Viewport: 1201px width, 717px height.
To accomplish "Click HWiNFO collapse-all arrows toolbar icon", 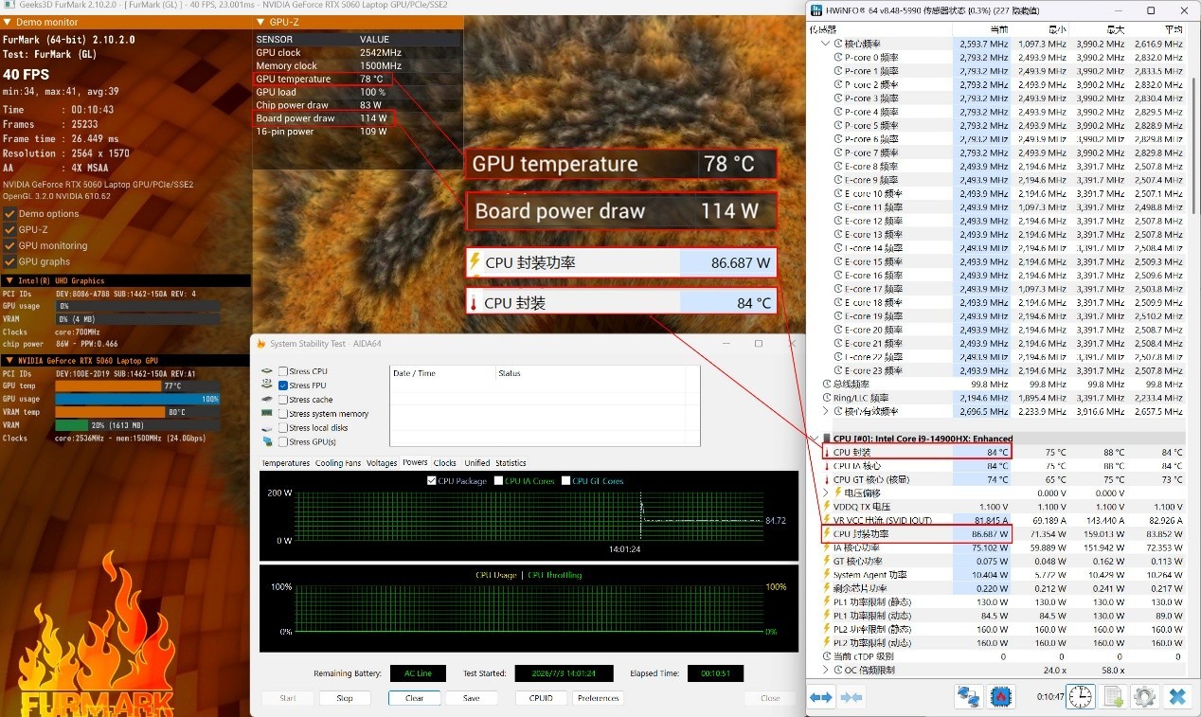I will pyautogui.click(x=851, y=697).
